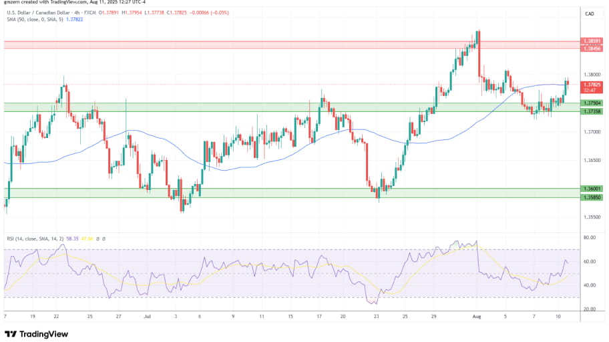Click the 1.36500 price axis tick
Viewport: 609px width, 342px height.
click(x=592, y=160)
